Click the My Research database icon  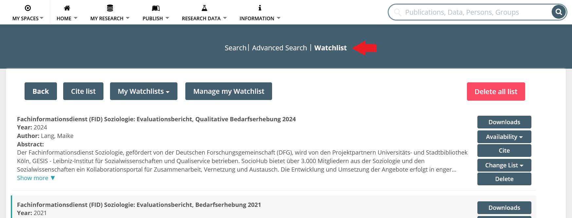(110, 8)
